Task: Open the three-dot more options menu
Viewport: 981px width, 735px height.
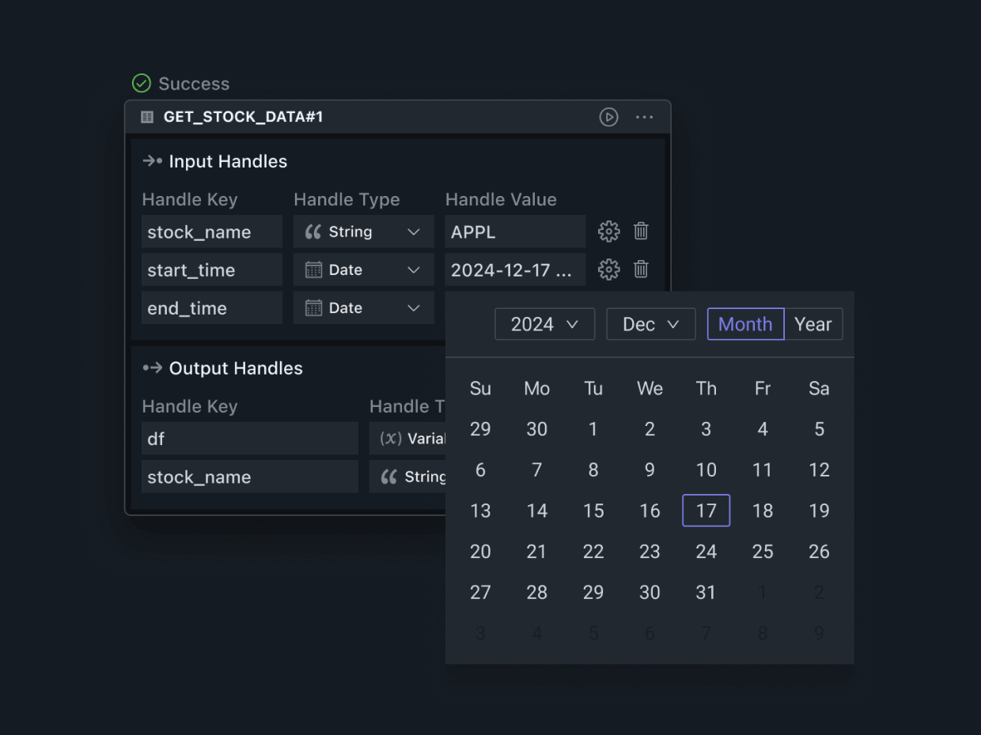Action: click(x=645, y=117)
